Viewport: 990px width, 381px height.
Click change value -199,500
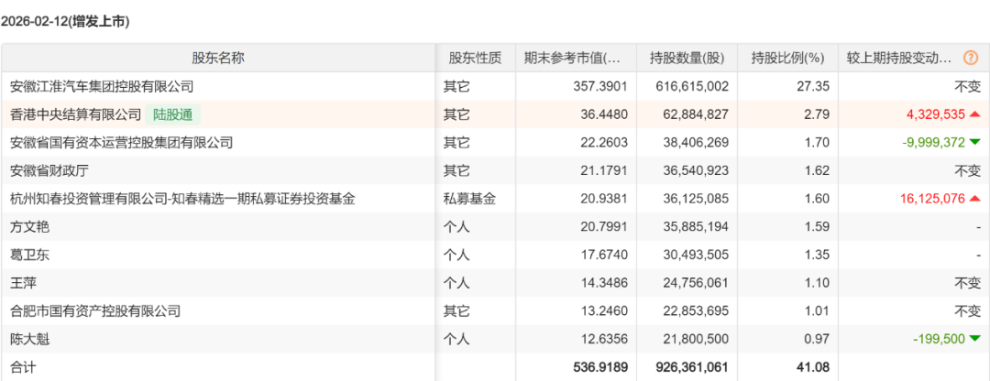pos(940,340)
